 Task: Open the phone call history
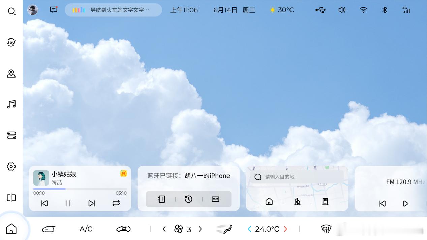[x=189, y=199]
